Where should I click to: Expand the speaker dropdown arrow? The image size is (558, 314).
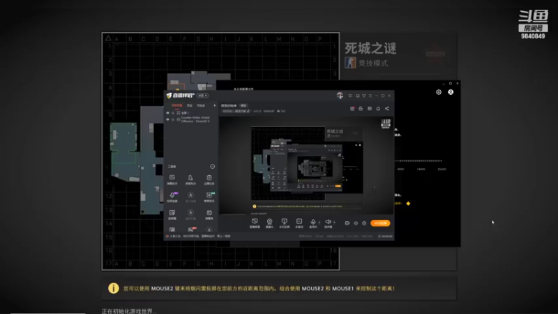(334, 223)
